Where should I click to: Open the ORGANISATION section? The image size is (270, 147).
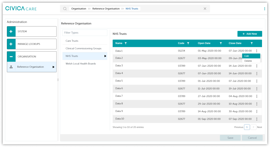click(32, 57)
